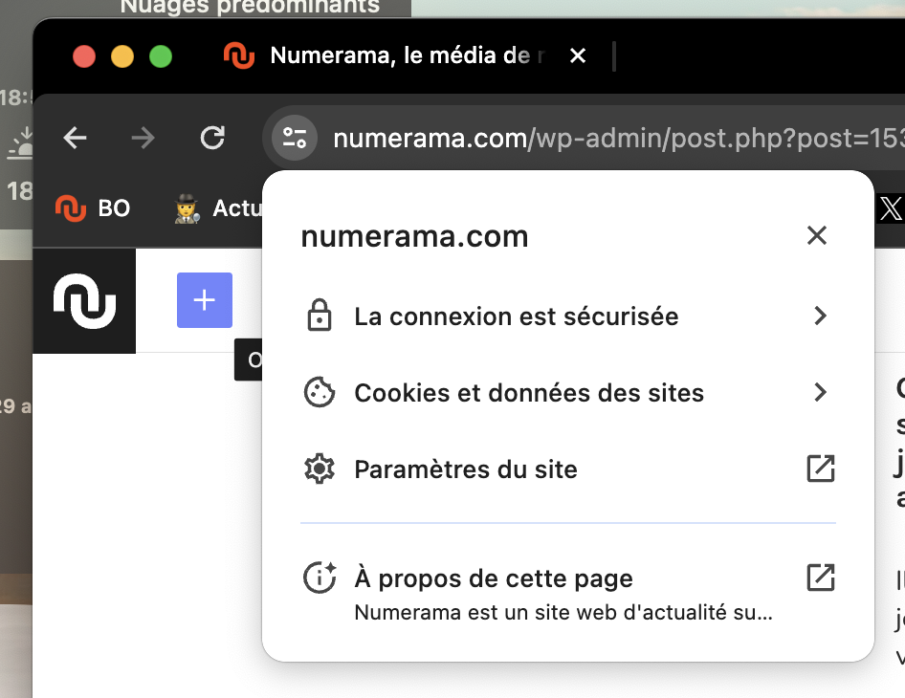Image resolution: width=905 pixels, height=698 pixels.
Task: Click the gear icon for site settings
Action: pos(320,469)
